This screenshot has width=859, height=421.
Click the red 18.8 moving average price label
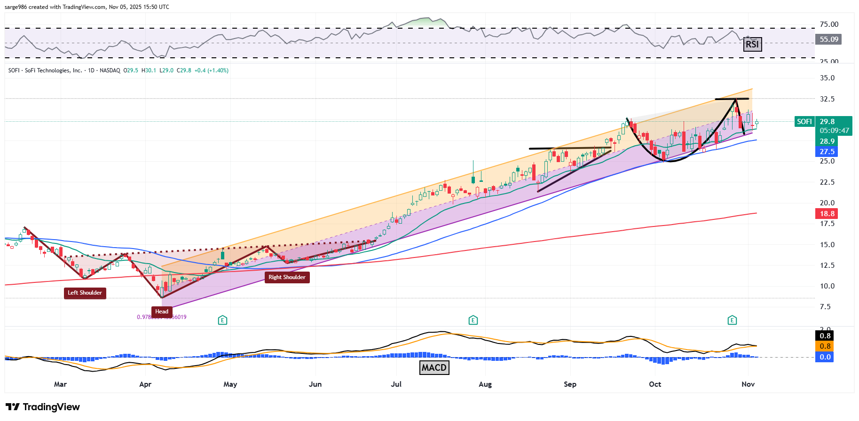coord(827,214)
